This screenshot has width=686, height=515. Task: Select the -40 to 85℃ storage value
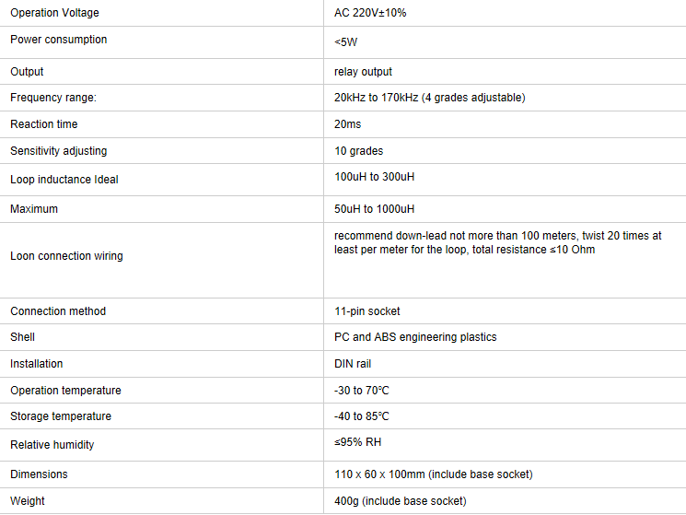(x=362, y=416)
